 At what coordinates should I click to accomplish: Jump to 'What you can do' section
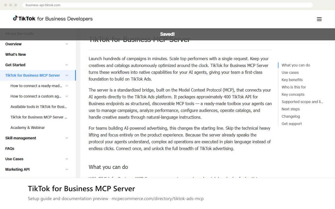(x=296, y=65)
